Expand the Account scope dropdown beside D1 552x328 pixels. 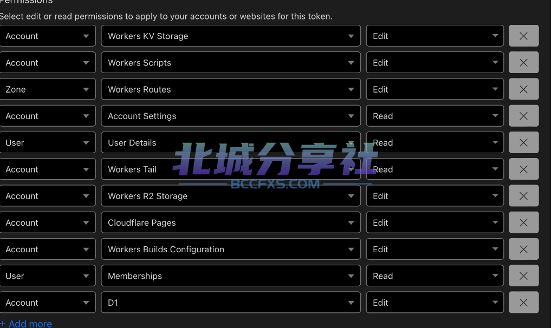click(48, 303)
